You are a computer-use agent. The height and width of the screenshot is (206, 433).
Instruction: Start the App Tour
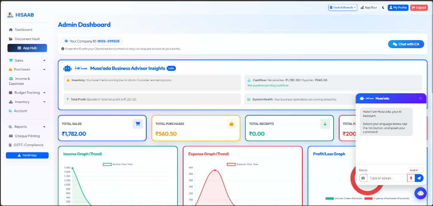369,8
